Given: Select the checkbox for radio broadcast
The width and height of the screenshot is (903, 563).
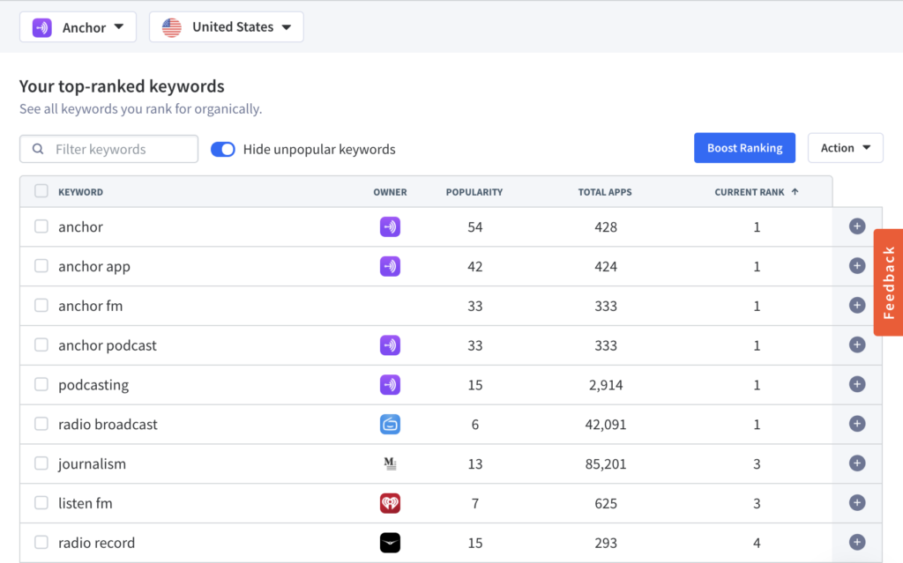Looking at the screenshot, I should 41,424.
